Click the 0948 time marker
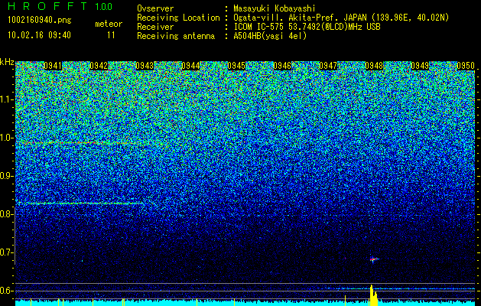Screen dimensions: 481x306 click(374, 66)
